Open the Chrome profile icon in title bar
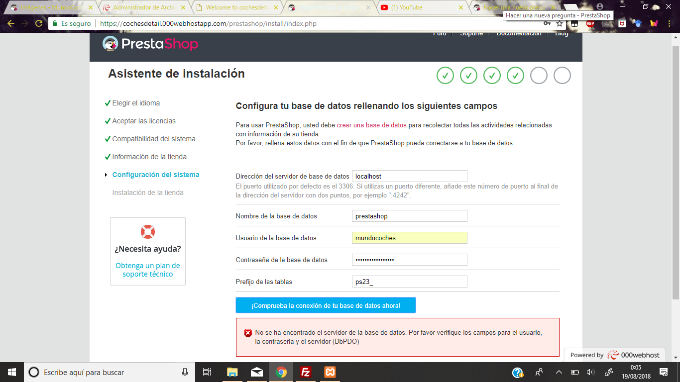The width and height of the screenshot is (680, 382). pos(599,6)
